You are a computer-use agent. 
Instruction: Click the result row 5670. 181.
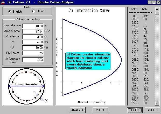click(x=140, y=66)
